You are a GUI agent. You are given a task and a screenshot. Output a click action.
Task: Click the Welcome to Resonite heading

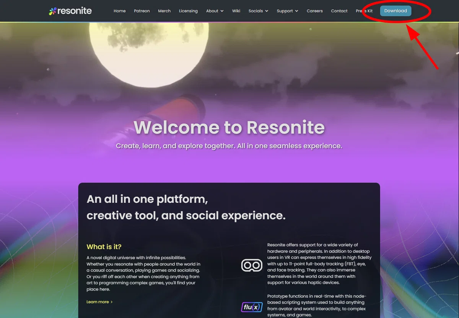[x=229, y=127]
